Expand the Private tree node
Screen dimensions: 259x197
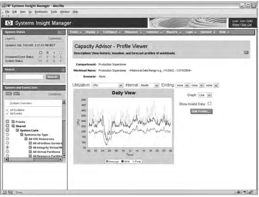[13, 121]
